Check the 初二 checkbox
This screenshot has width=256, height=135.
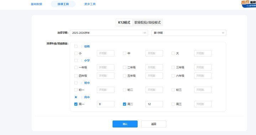124,90
